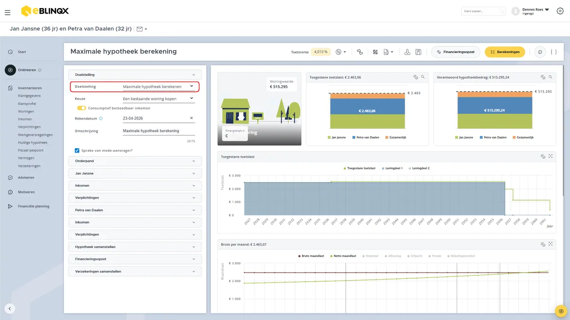Viewport: 570px width, 320px height.
Task: Toggle Netto maandlast series in legend
Action: point(342,256)
